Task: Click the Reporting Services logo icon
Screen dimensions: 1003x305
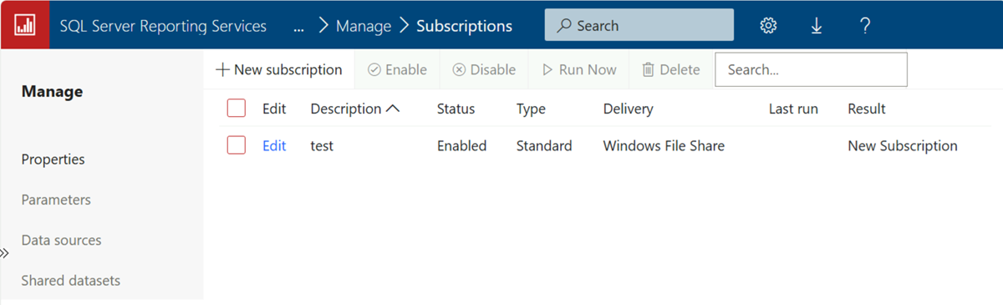Action: click(24, 25)
